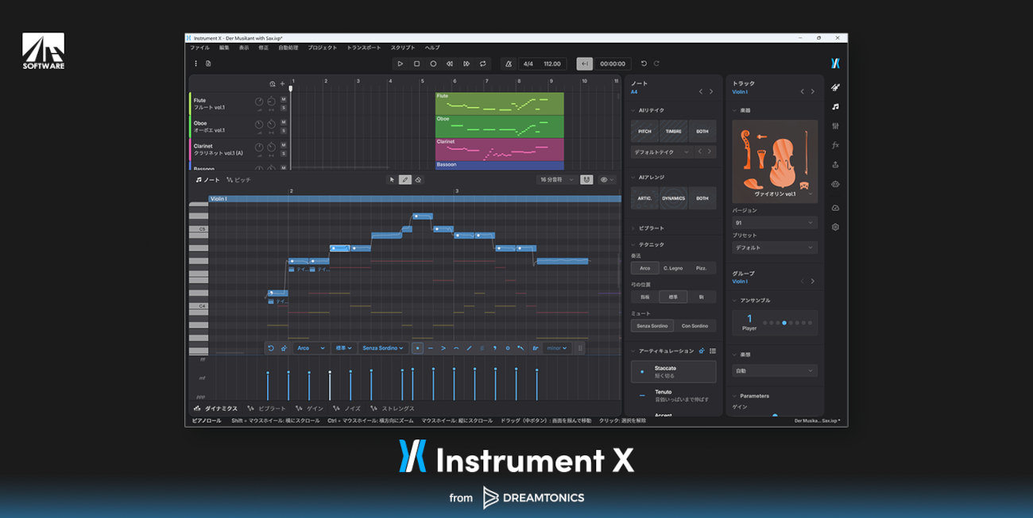Select the Staccato articulation

point(674,371)
